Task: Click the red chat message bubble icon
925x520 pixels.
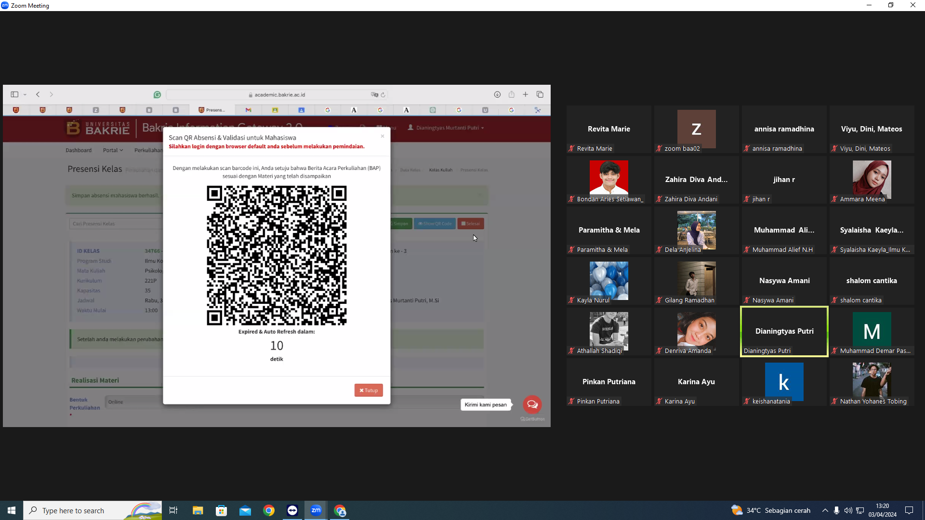Action: click(532, 404)
